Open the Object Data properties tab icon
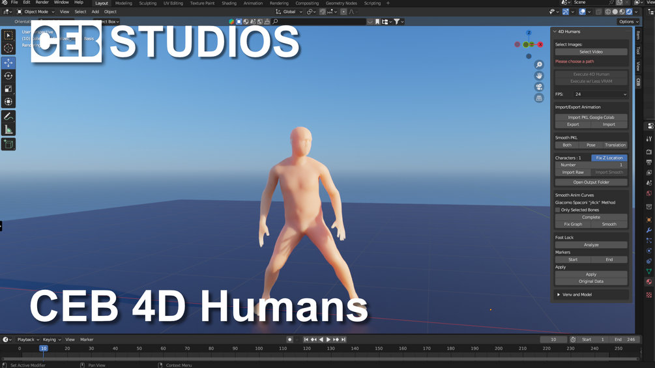Image resolution: width=655 pixels, height=368 pixels. 648,272
